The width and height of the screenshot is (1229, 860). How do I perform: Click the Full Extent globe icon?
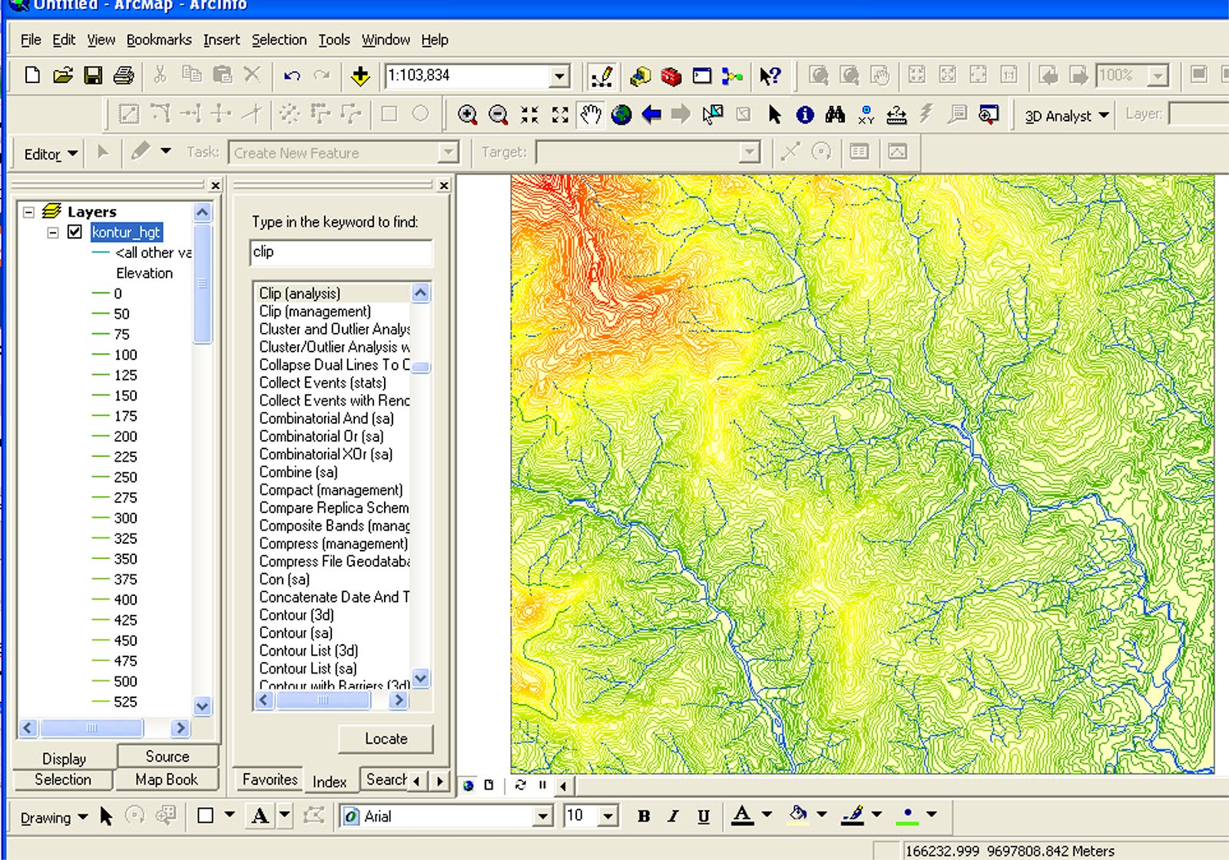621,115
